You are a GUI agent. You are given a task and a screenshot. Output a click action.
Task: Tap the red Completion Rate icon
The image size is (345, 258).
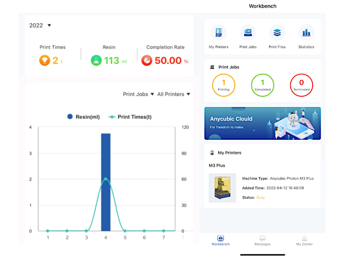click(x=147, y=60)
